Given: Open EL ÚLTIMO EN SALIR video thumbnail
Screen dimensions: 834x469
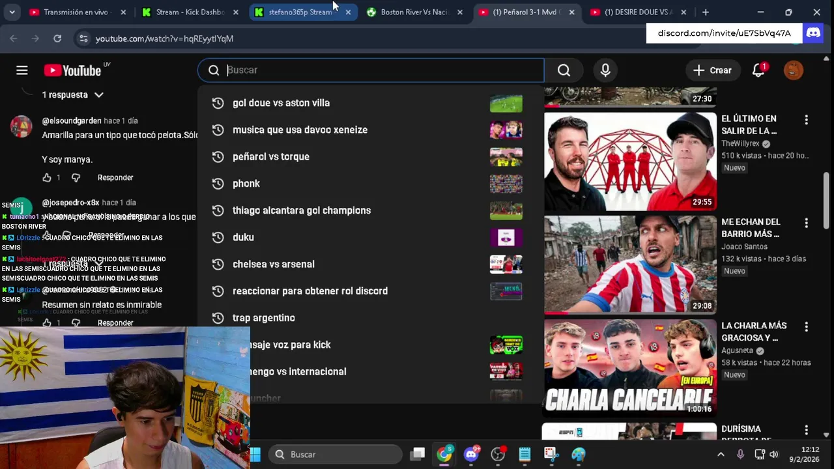Looking at the screenshot, I should click(630, 161).
